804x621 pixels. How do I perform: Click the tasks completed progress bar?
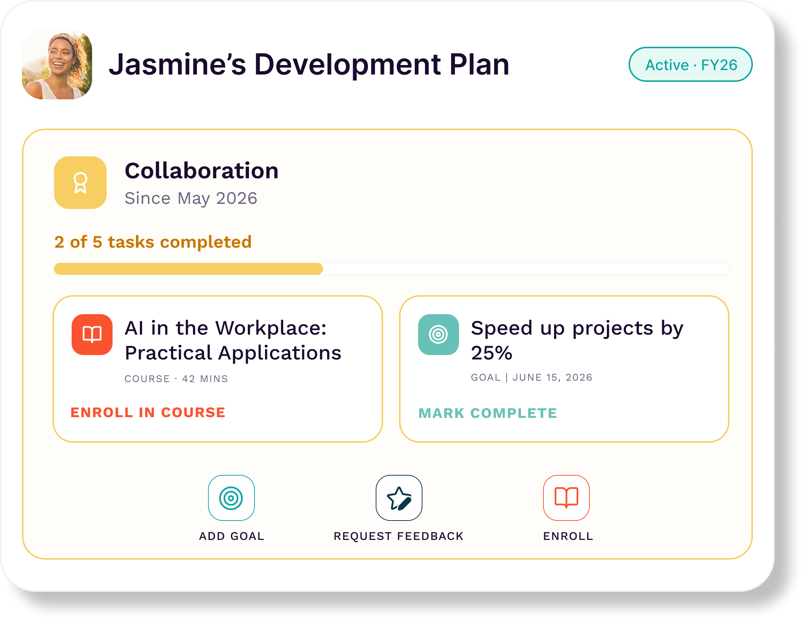click(x=392, y=269)
